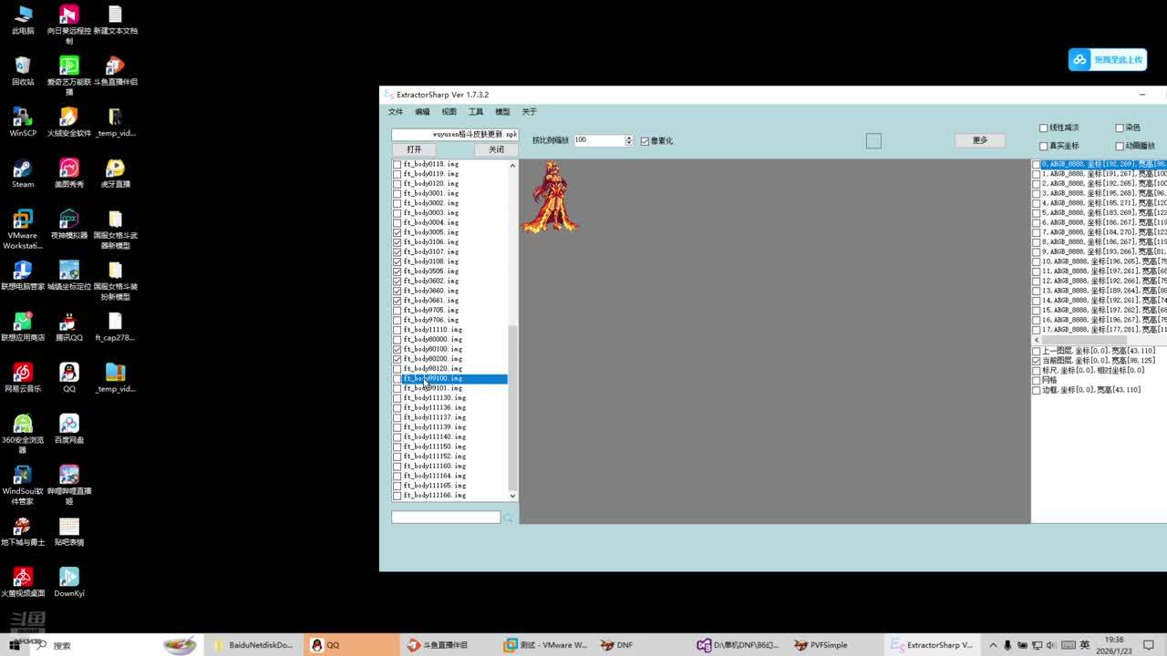The image size is (1167, 656).
Task: Click the Baidu cloud upload floating widget
Action: pos(1107,59)
